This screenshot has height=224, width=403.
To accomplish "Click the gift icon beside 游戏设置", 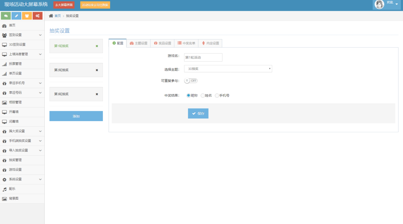I will pyautogui.click(x=4, y=170).
